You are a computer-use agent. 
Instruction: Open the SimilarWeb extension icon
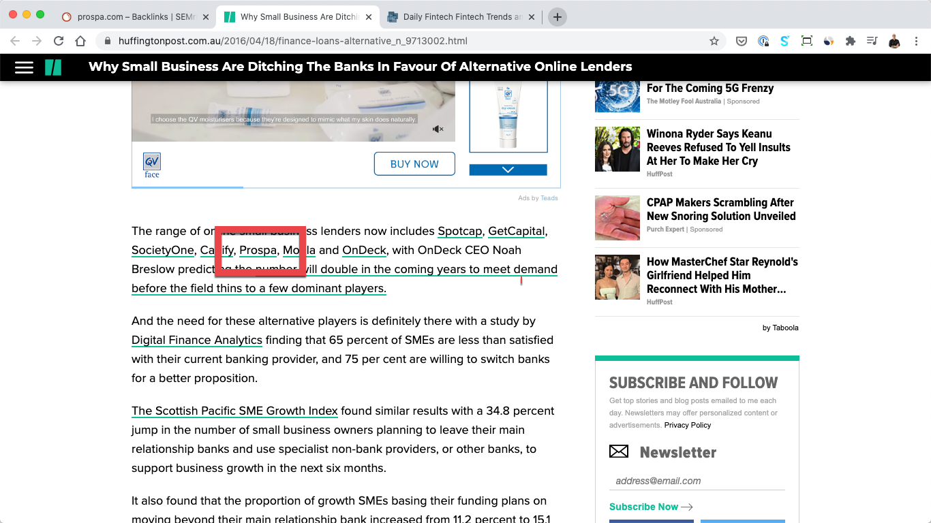pyautogui.click(x=829, y=41)
